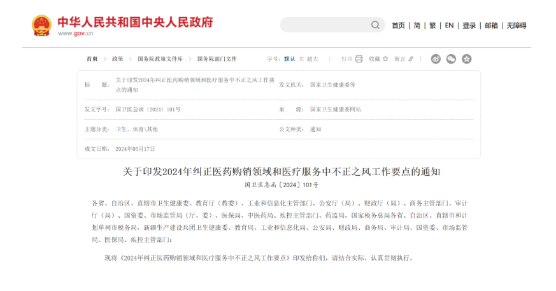Click the national emblem logo

pos(41,25)
